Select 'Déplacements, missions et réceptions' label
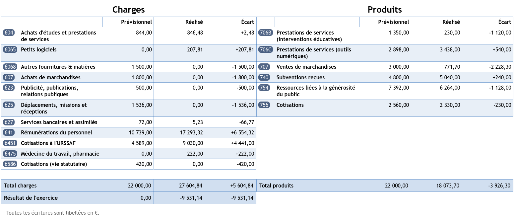 pyautogui.click(x=54, y=108)
